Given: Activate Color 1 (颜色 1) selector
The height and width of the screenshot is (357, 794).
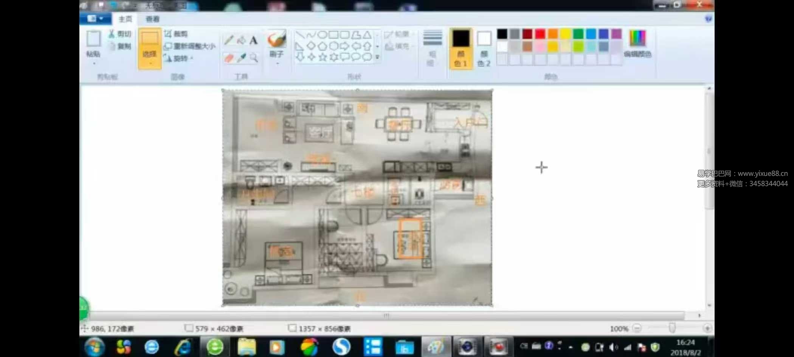Looking at the screenshot, I should (x=461, y=48).
